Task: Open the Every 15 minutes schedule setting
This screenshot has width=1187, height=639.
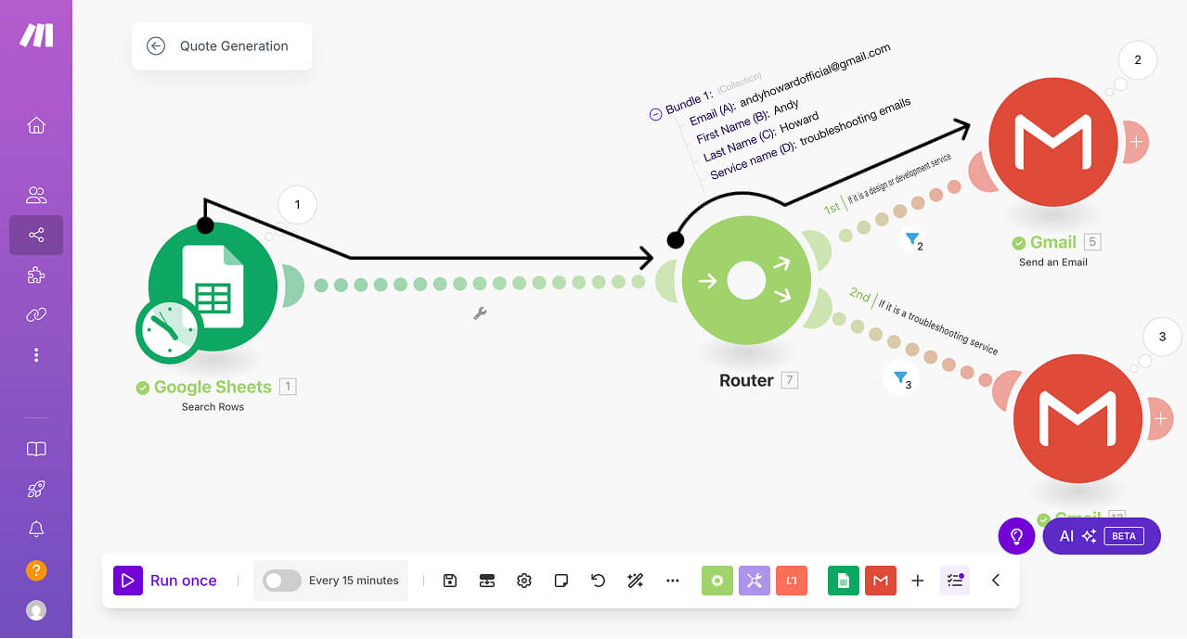Action: [x=354, y=581]
